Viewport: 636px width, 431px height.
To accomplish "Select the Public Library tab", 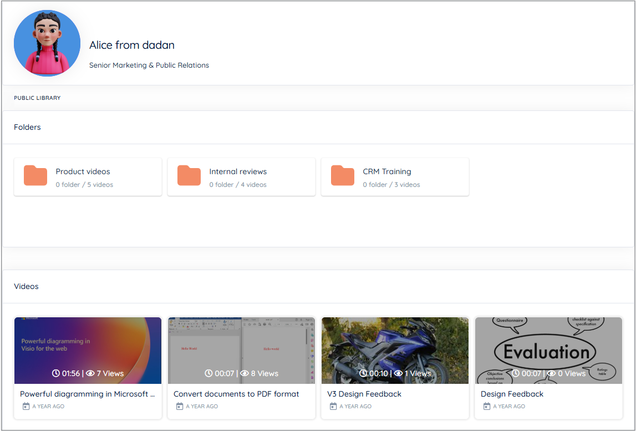I will pyautogui.click(x=37, y=98).
